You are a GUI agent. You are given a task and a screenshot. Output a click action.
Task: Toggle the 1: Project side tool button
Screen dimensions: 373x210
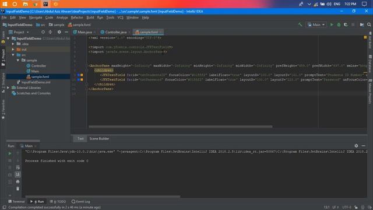coord(3,57)
